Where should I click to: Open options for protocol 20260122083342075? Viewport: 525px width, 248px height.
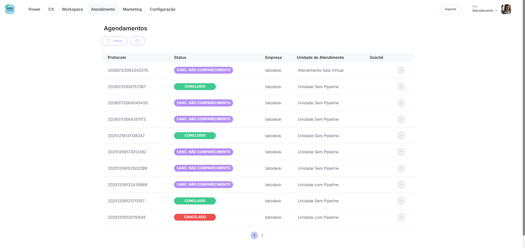401,70
